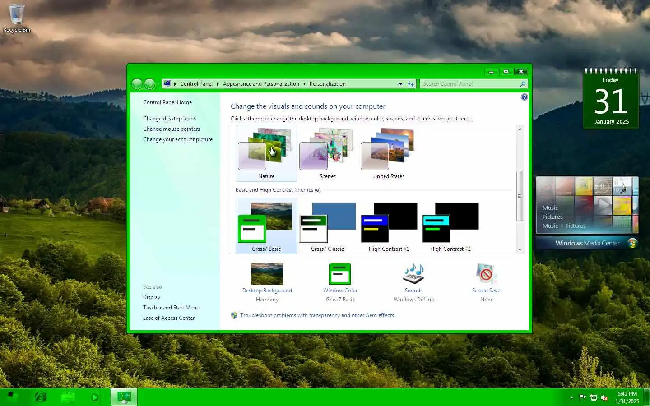Apply the High Contrast #2 theme
Image resolution: width=650 pixels, height=406 pixels.
coord(450,226)
